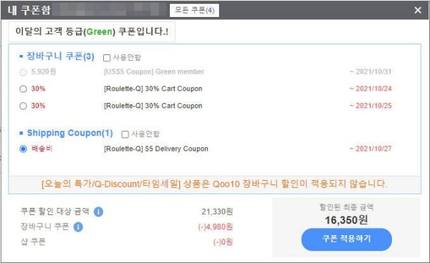Select 30% cart coupon expiring 2021/10/25
The width and height of the screenshot is (430, 263).
click(24, 106)
